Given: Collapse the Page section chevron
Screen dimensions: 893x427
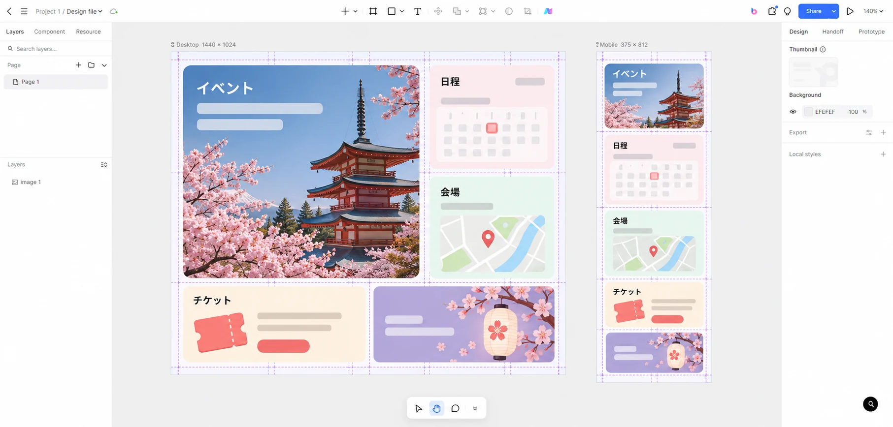Looking at the screenshot, I should pos(104,65).
